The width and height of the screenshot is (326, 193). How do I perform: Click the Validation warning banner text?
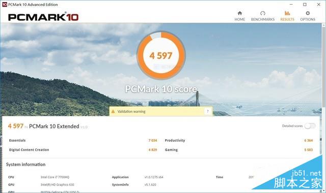coord(131,112)
